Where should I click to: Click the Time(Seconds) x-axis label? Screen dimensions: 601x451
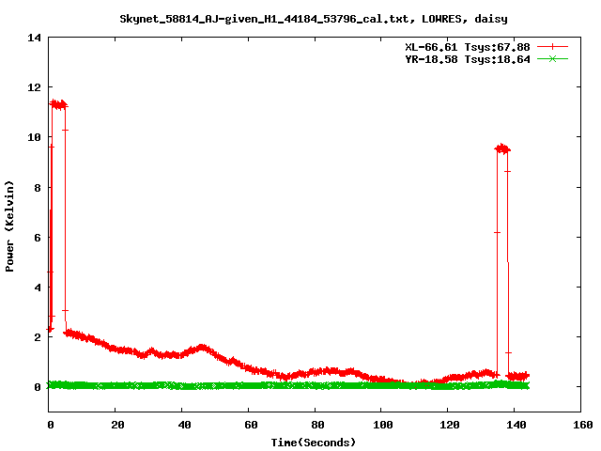313,443
